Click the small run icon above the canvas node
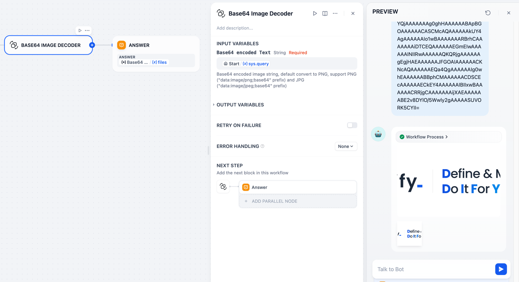The image size is (519, 282). [x=80, y=31]
